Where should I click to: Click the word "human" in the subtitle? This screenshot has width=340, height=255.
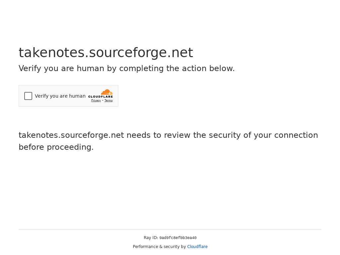(x=90, y=68)
